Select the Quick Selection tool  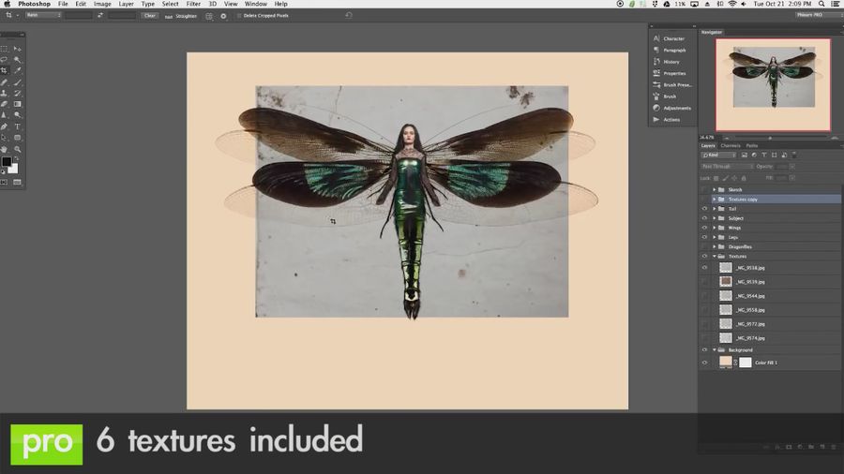17,60
